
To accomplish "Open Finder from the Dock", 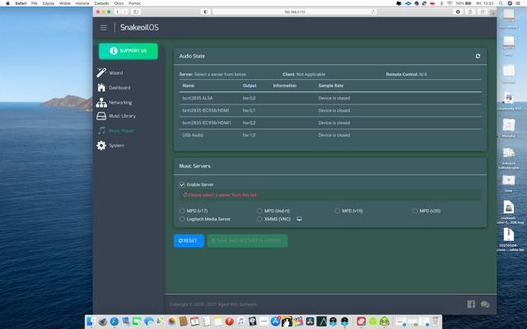I will coord(91,322).
